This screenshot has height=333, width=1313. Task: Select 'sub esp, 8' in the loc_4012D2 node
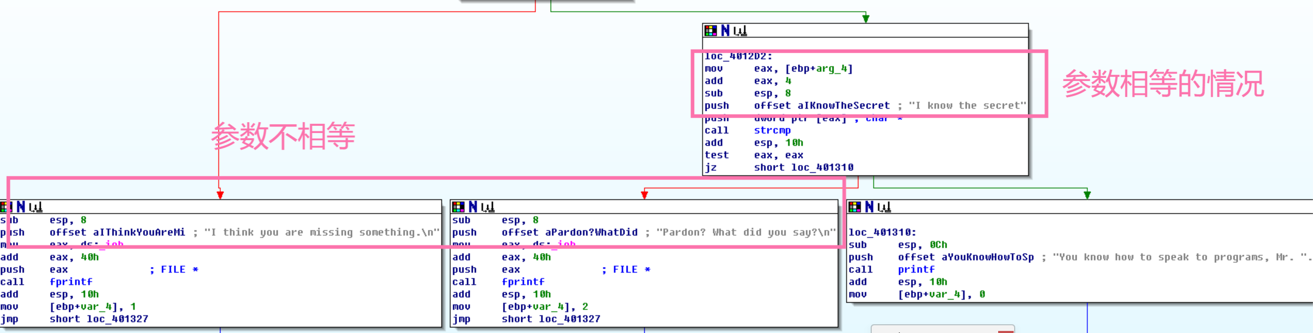click(x=748, y=93)
